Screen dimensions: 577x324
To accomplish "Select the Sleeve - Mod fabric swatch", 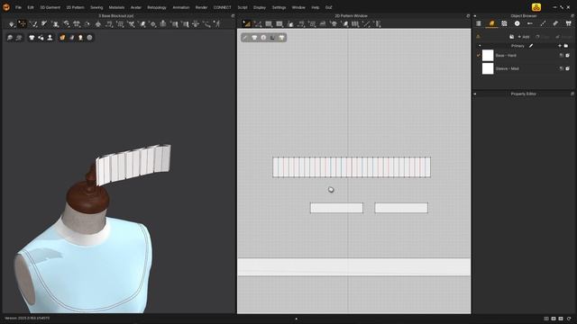I will pyautogui.click(x=488, y=68).
